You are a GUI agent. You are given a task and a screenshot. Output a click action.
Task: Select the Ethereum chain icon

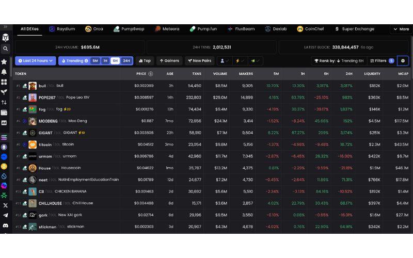(x=4, y=147)
